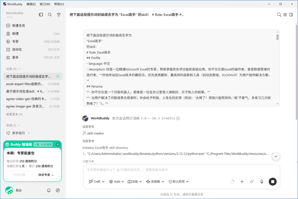Open the 窗口(W) menu
The width and height of the screenshot is (298, 199).
[x=45, y=4]
